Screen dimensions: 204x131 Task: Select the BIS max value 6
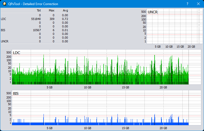coord(53,30)
